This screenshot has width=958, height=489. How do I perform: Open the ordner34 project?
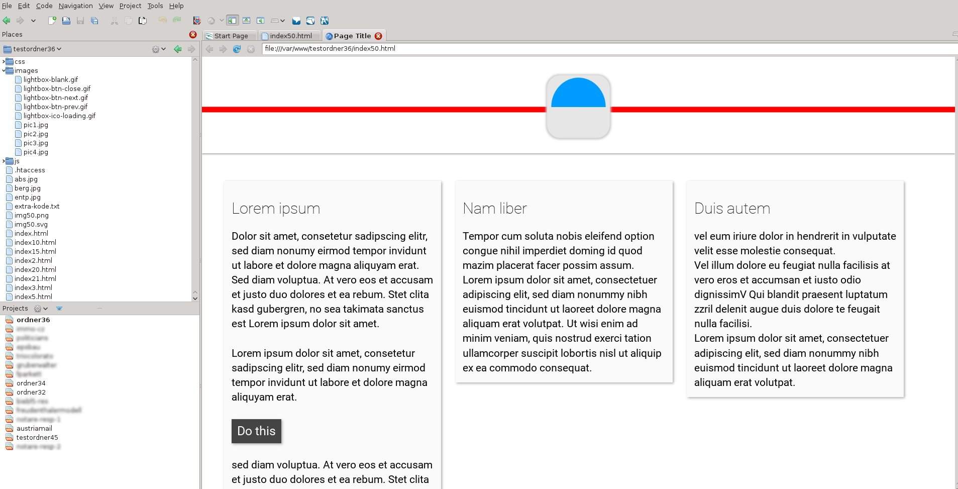[31, 383]
